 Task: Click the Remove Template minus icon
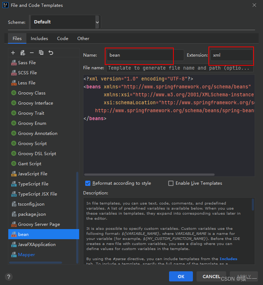click(32, 53)
